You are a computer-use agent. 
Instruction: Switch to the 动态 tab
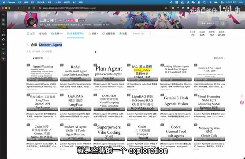[x=43, y=34]
